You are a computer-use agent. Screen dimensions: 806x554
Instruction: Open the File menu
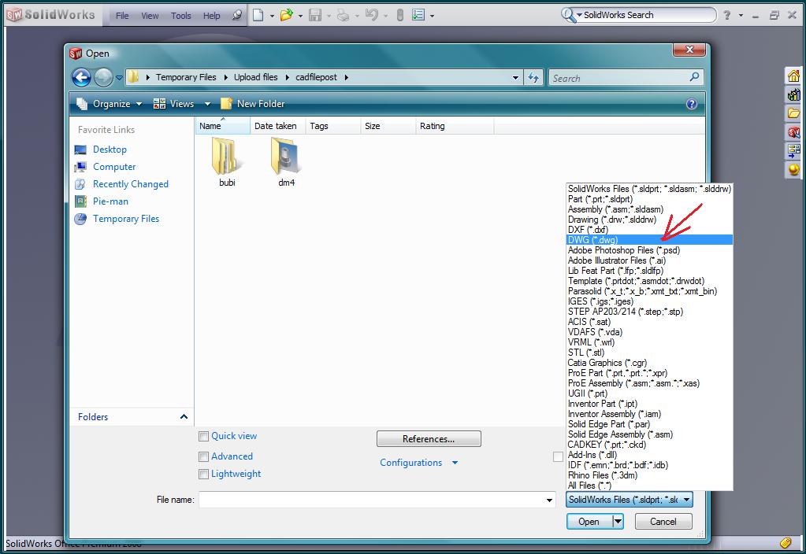tap(122, 16)
